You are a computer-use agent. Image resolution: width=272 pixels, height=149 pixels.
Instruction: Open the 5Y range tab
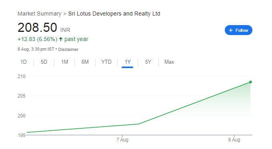[x=148, y=62]
